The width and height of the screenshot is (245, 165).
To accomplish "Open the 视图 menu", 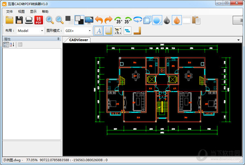I will coord(21,11).
